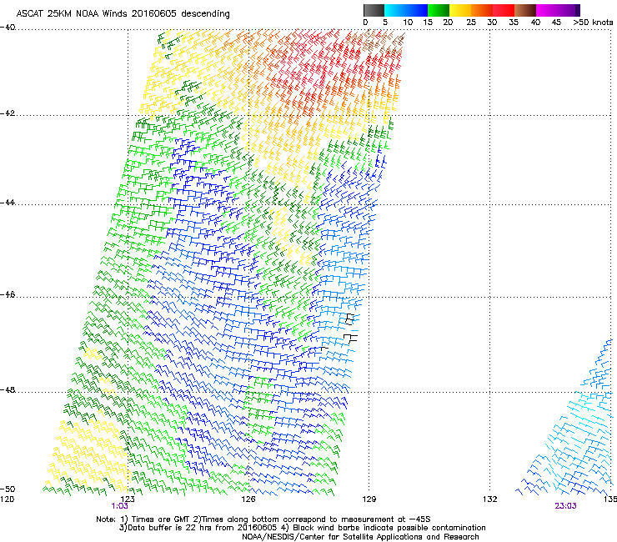The width and height of the screenshot is (617, 542).
Task: Click the legend tick label '35'
Action: pyautogui.click(x=514, y=23)
